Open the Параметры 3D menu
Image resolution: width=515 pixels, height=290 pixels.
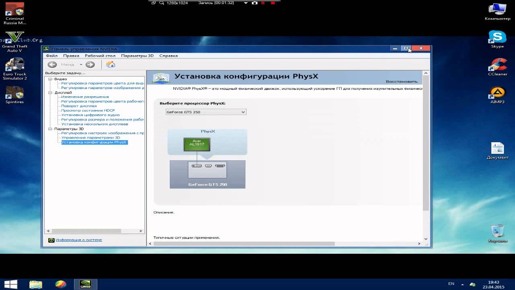pos(137,56)
